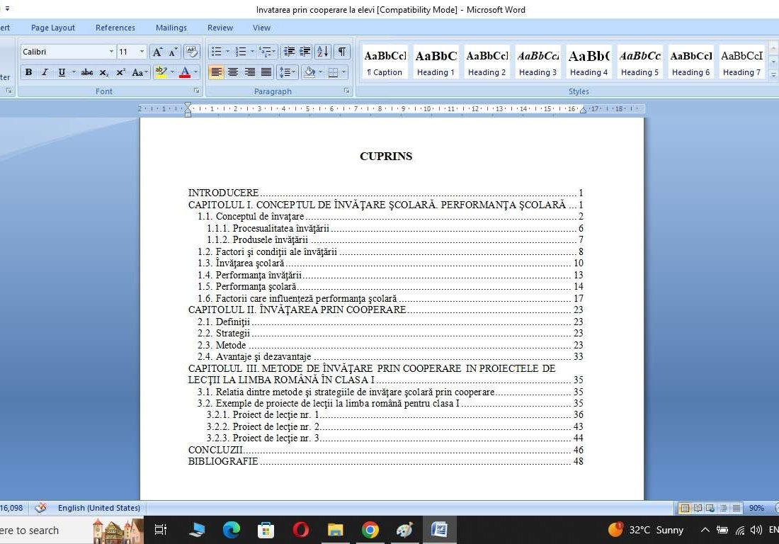Apply strikethrough formatting

[x=87, y=72]
